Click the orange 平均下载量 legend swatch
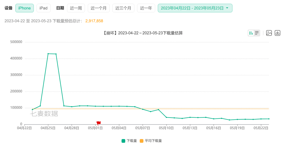 point(141,141)
